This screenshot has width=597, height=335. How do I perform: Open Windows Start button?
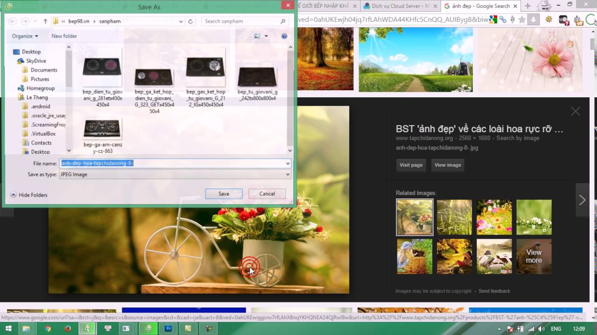tap(9, 328)
